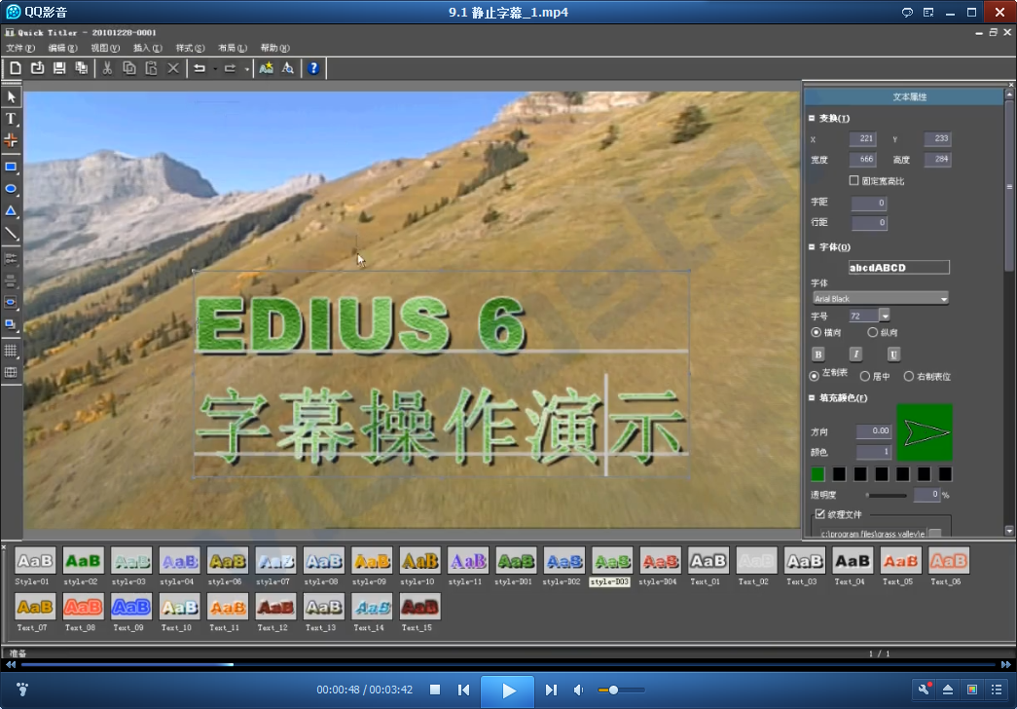Select the 左制表 alignment radio
Image resolution: width=1017 pixels, height=709 pixels.
click(814, 376)
